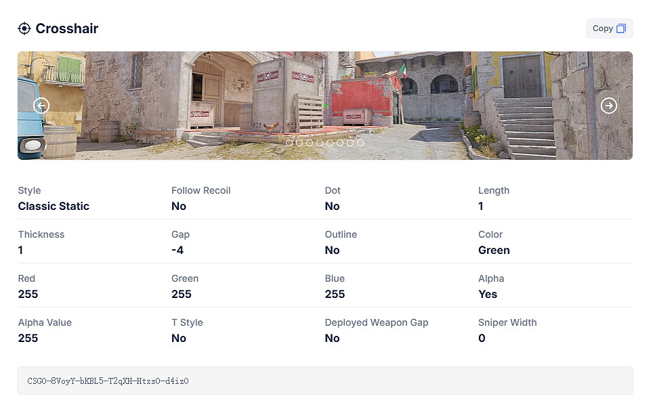Click the Classic Static style value

click(x=54, y=207)
